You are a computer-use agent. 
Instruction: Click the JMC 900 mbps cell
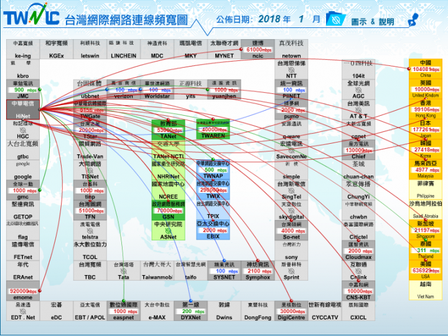pyautogui.click(x=23, y=90)
